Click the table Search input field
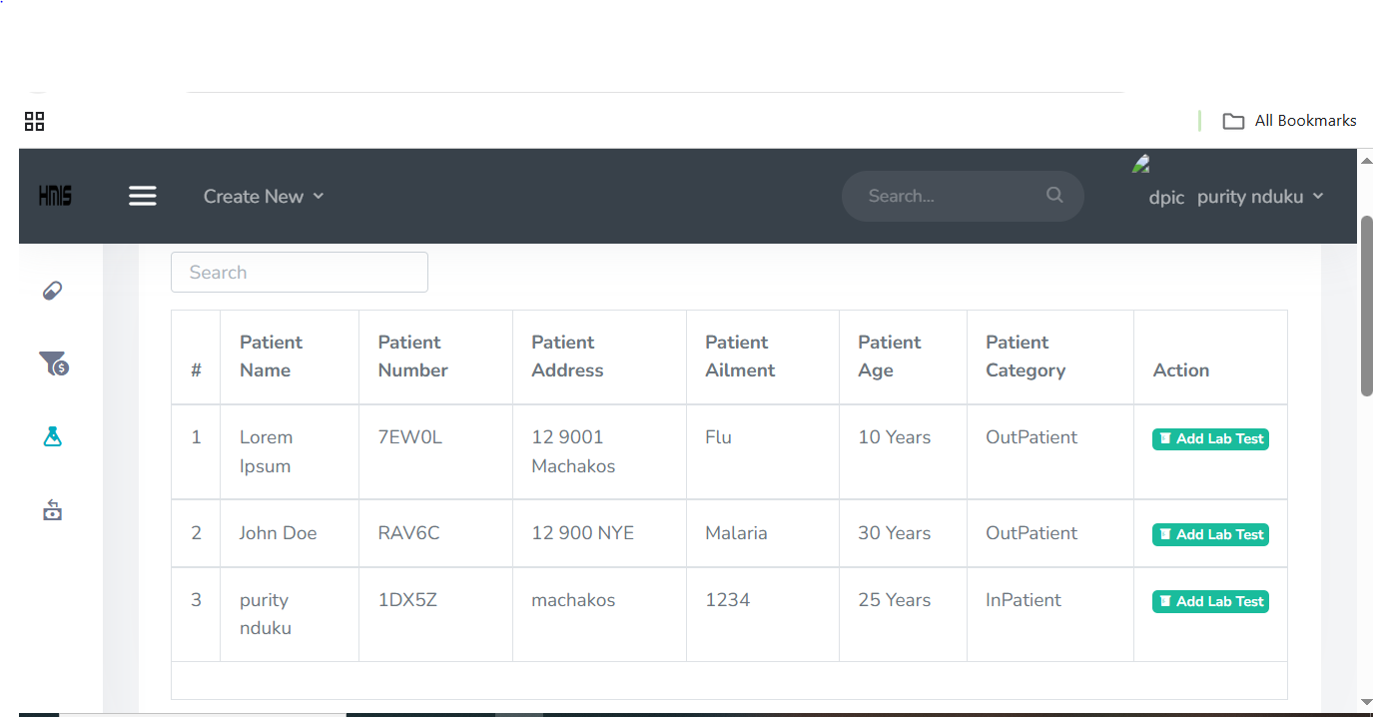Viewport: 1373px width, 717px height. point(299,272)
